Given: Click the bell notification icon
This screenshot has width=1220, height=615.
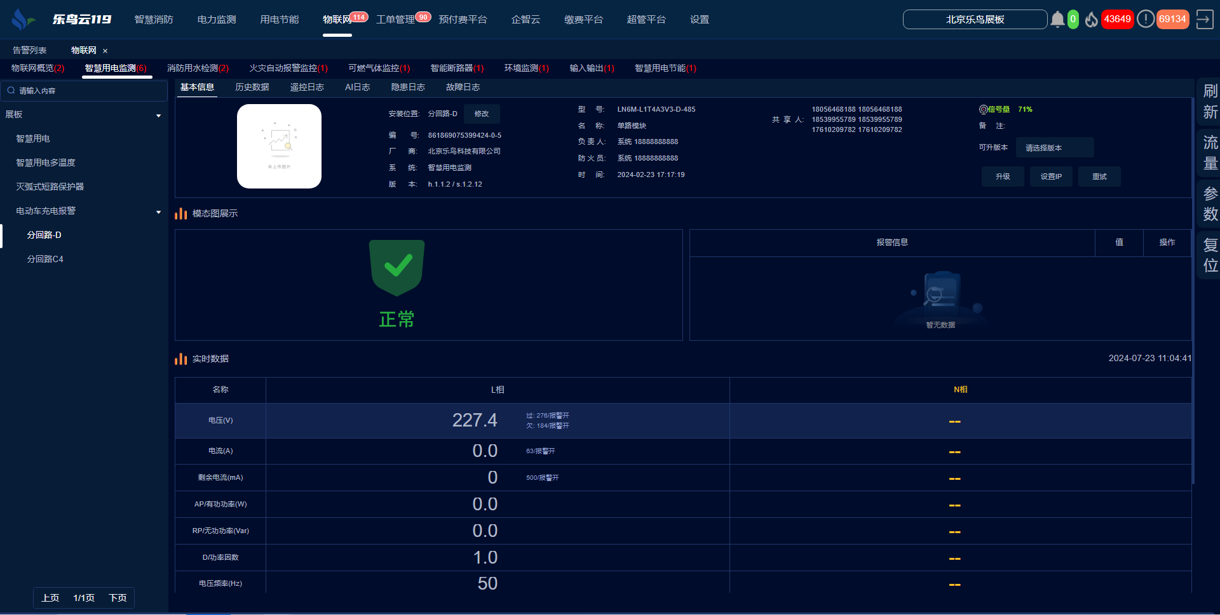Looking at the screenshot, I should [x=1057, y=20].
